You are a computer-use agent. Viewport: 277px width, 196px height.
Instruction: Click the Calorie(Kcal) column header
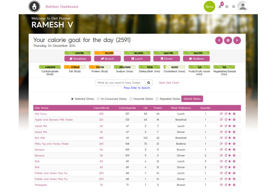(x=101, y=108)
